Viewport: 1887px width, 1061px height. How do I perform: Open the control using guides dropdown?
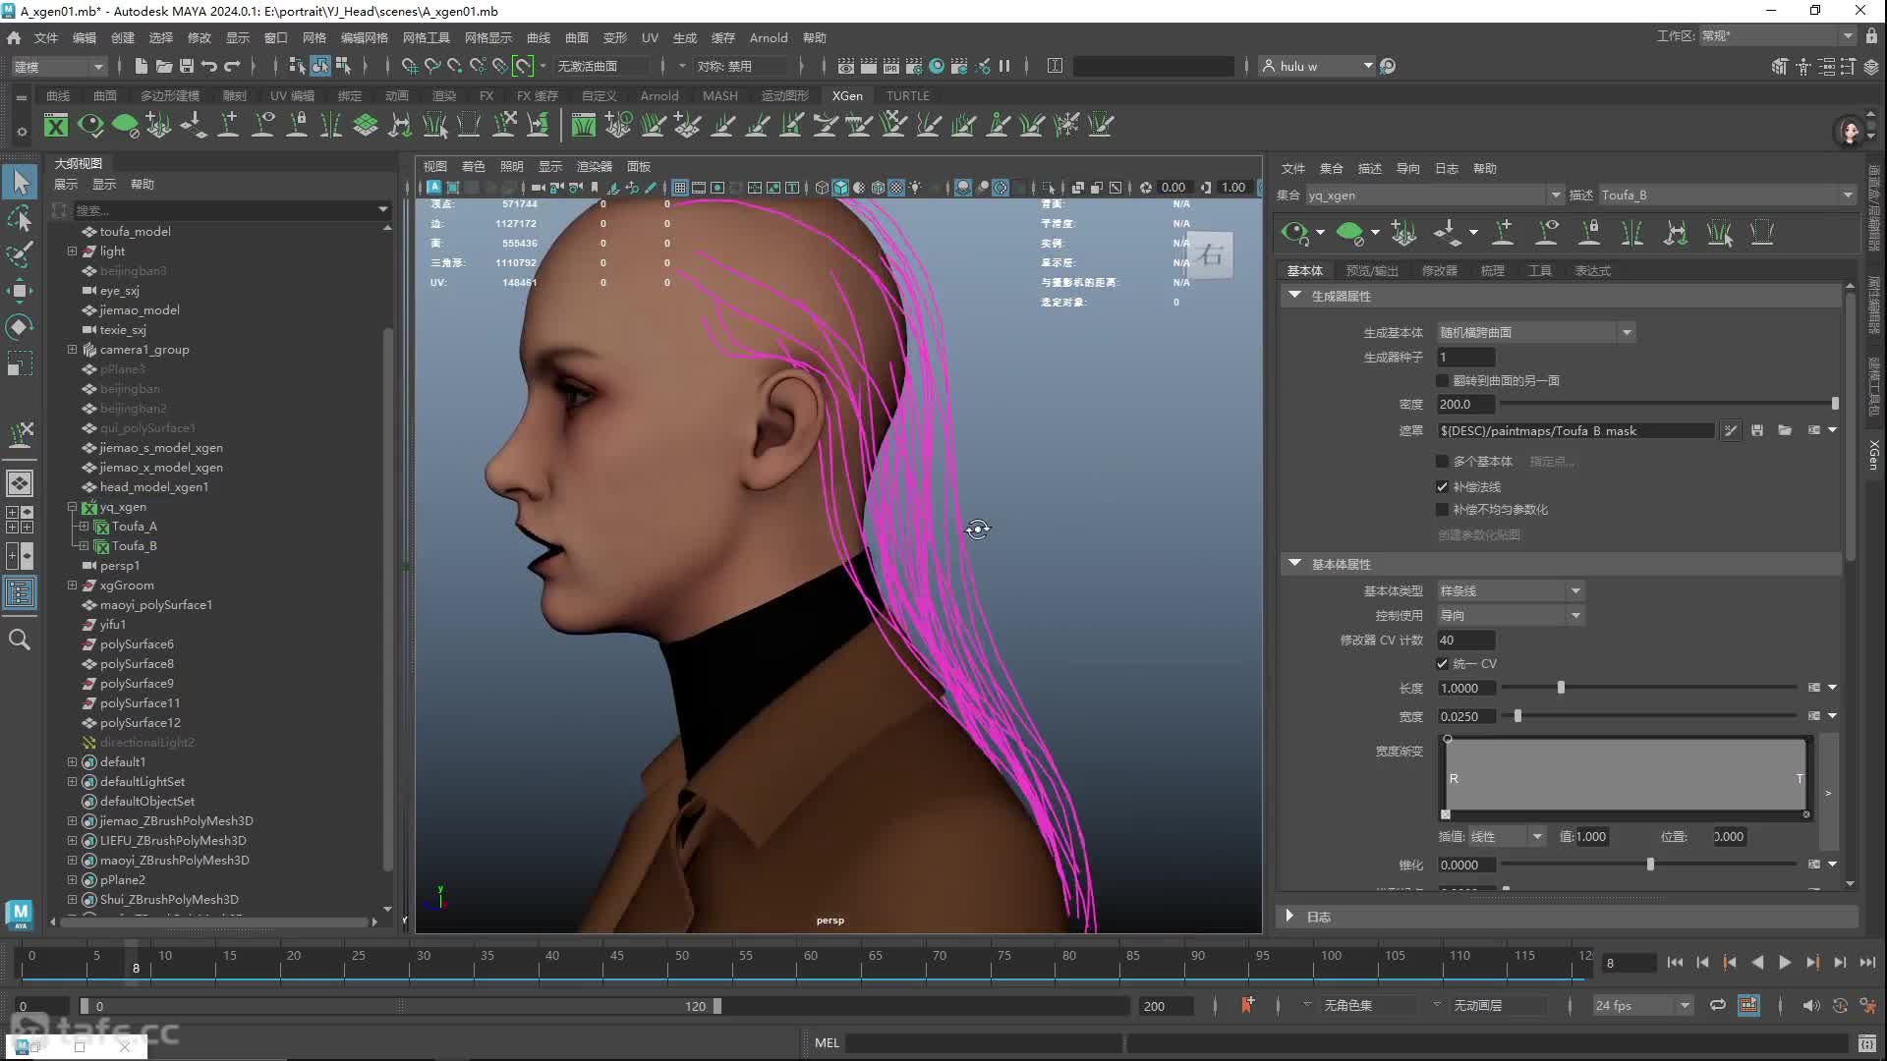(1511, 616)
